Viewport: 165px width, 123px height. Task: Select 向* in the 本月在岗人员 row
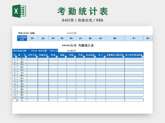(101, 38)
